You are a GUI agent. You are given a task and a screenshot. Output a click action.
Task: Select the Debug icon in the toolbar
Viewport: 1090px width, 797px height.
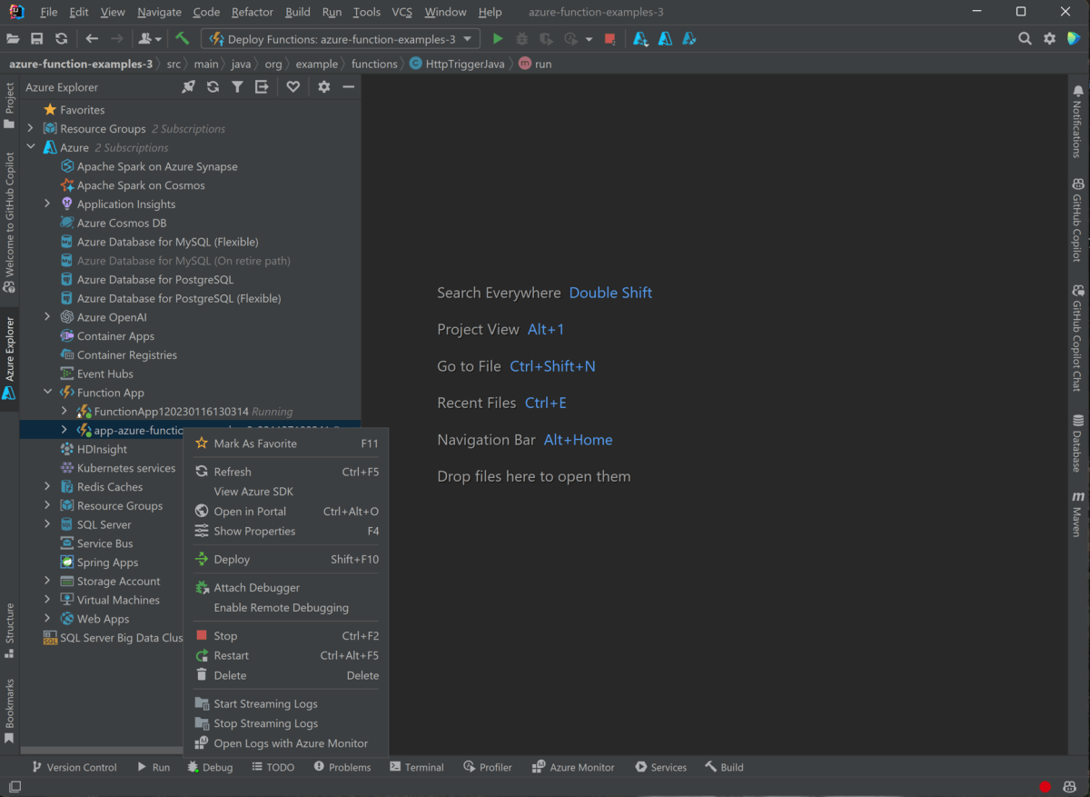click(x=522, y=38)
